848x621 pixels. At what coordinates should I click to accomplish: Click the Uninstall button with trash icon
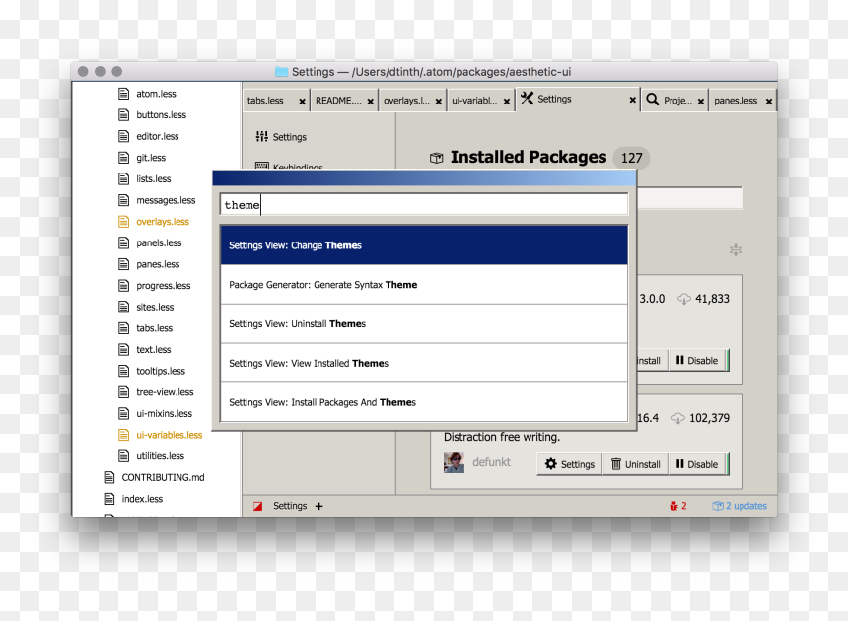tap(635, 464)
